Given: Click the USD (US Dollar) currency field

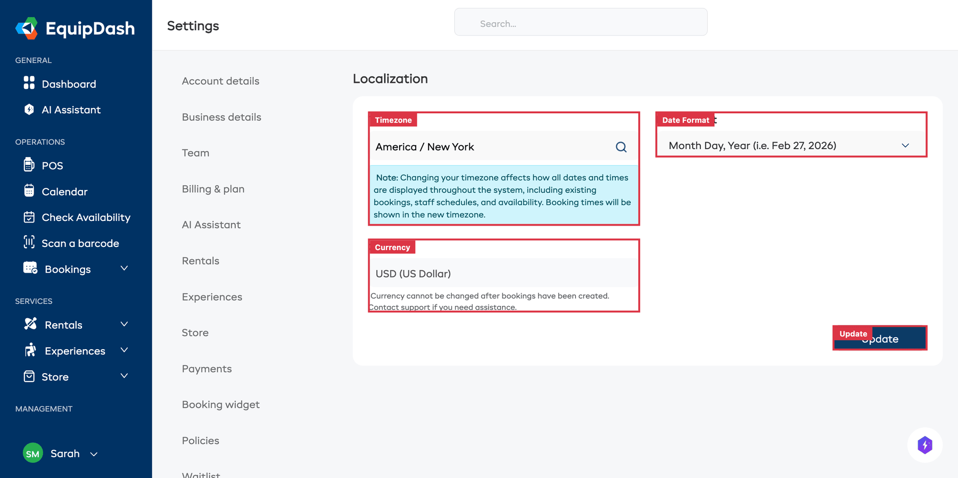Looking at the screenshot, I should click(x=503, y=273).
